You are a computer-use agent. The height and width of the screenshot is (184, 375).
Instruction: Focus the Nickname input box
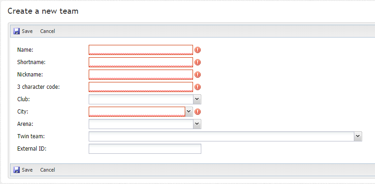pos(141,75)
